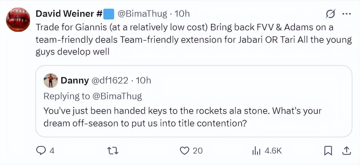Viewport: 360px width, 165px height.
Task: Open David Weiner's profile picture
Action: pyautogui.click(x=18, y=20)
